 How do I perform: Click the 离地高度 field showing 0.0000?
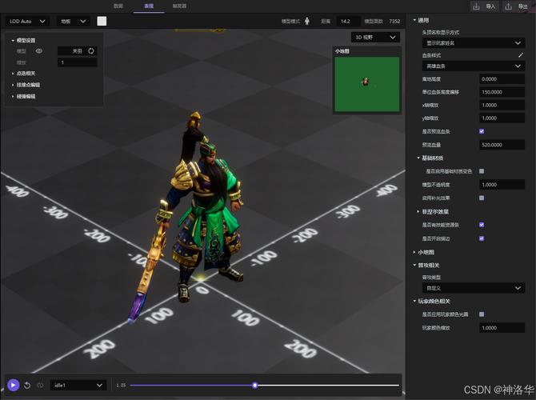502,79
